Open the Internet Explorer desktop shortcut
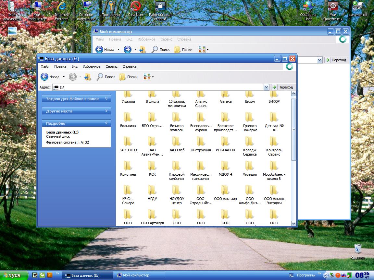The height and width of the screenshot is (280, 374). [x=61, y=7]
